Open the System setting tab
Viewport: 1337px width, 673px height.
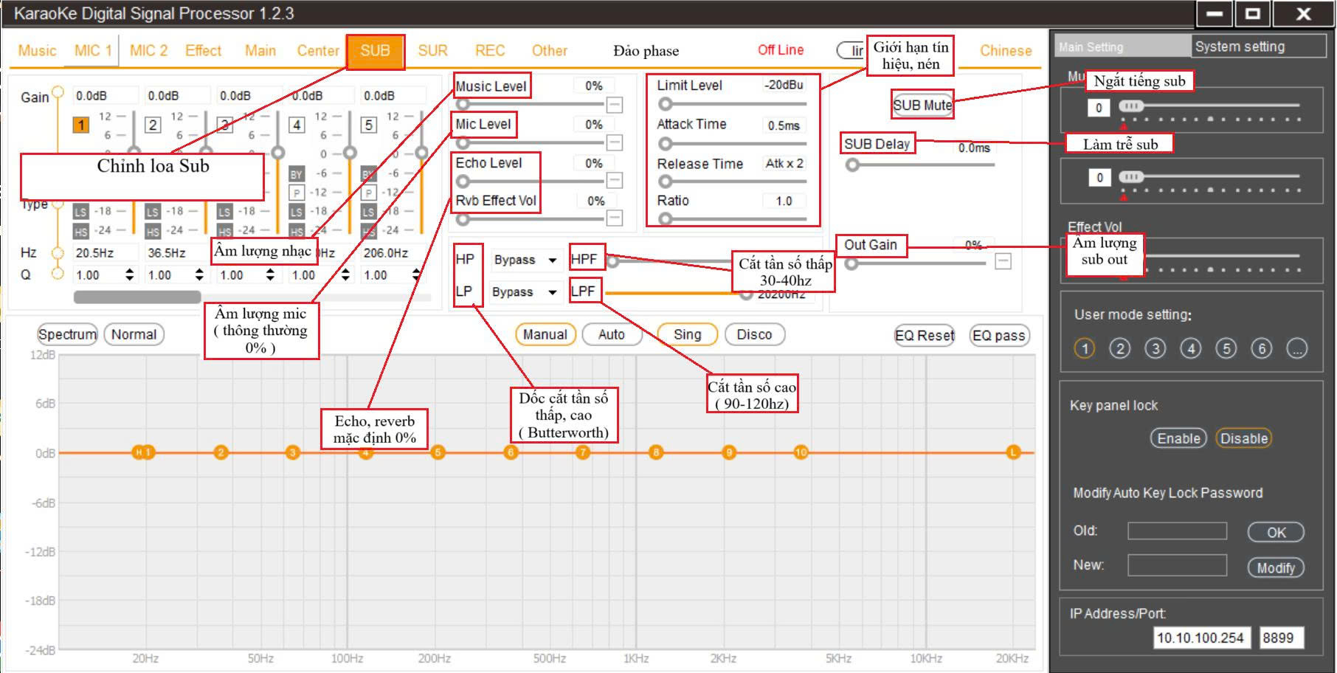(1258, 46)
